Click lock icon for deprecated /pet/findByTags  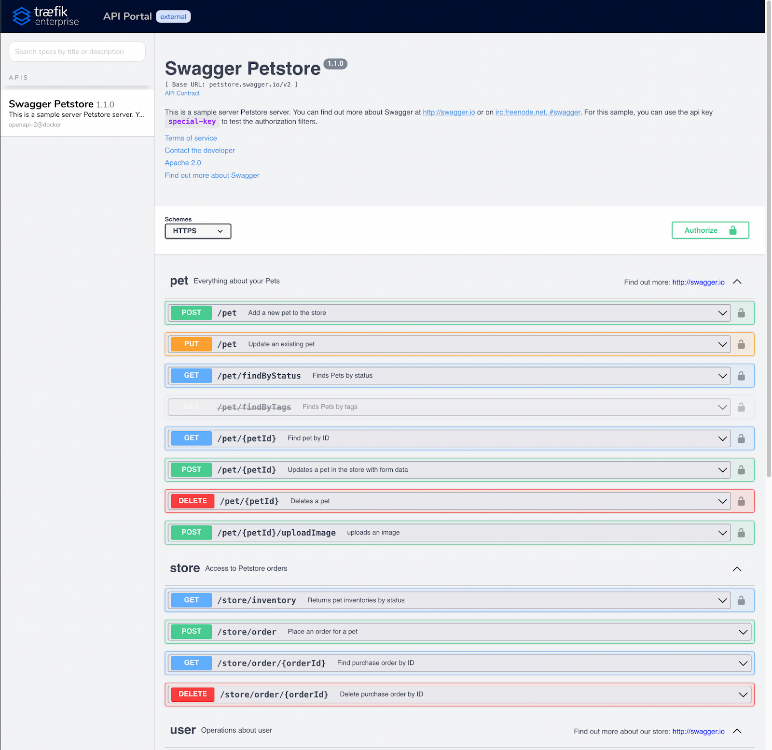[741, 407]
